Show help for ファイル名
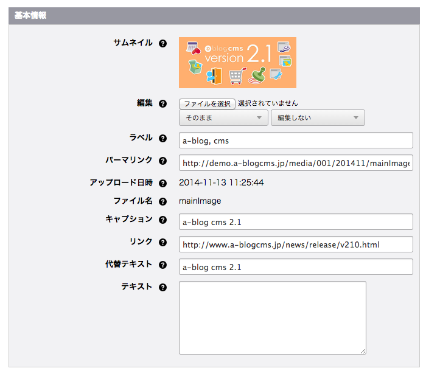Viewport: 426px width, 371px height. tap(162, 202)
